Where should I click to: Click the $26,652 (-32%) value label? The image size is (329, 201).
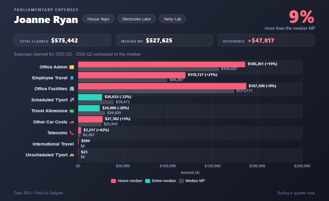point(118,97)
